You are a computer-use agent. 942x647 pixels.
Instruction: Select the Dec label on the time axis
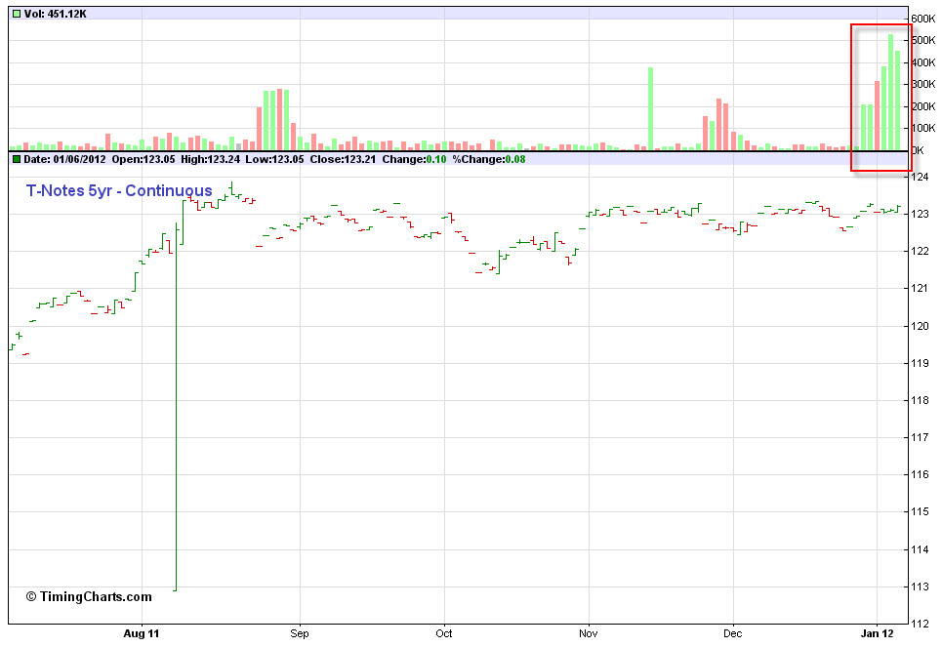pos(733,633)
